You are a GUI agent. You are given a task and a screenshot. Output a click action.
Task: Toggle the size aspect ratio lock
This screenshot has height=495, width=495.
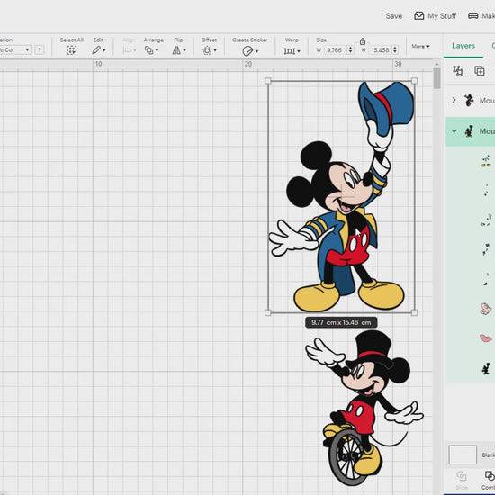point(363,41)
